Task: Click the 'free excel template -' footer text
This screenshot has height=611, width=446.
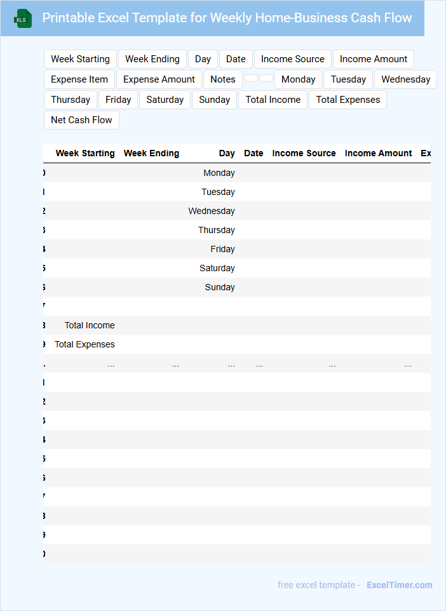Action: pyautogui.click(x=319, y=585)
